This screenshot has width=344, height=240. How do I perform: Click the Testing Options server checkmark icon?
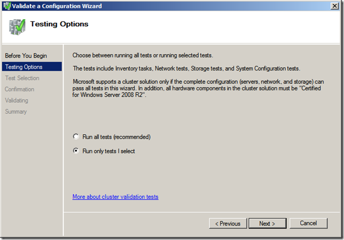[17, 27]
